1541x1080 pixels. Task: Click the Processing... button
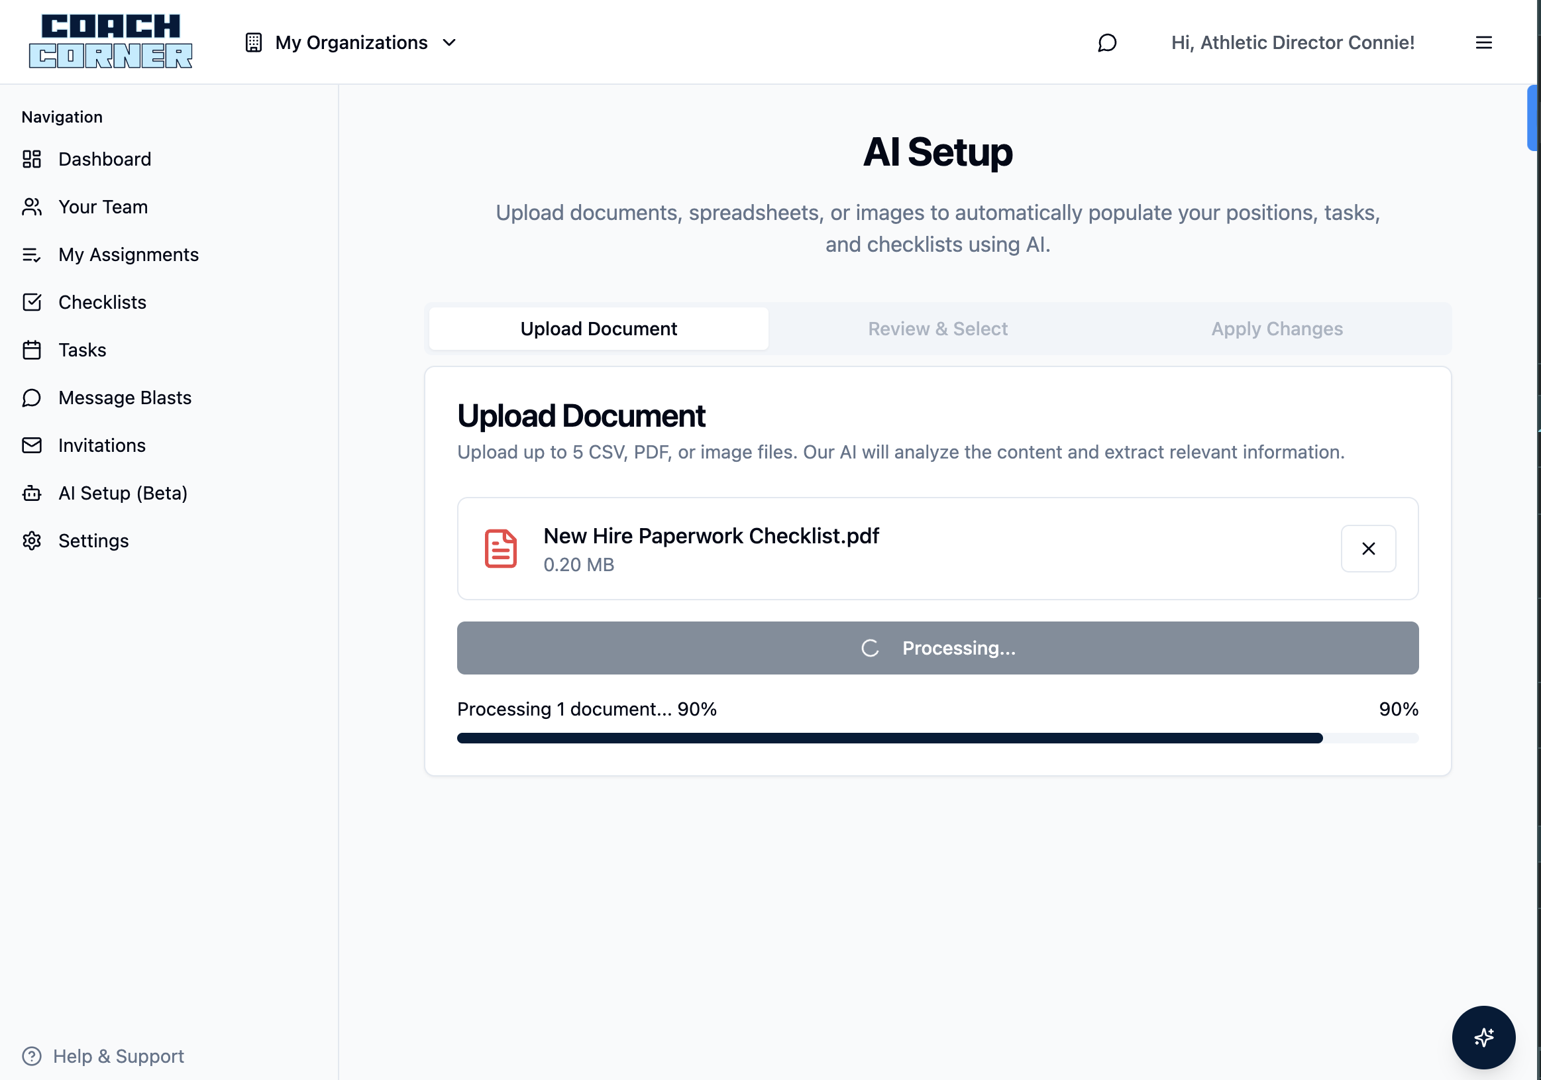937,648
